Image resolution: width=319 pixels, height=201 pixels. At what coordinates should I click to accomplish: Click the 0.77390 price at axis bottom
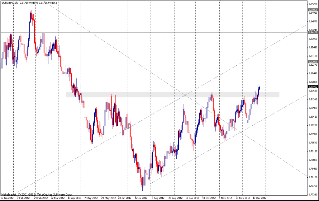pos(312,194)
